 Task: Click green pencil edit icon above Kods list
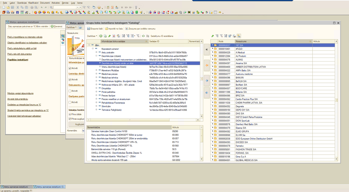click(x=213, y=36)
